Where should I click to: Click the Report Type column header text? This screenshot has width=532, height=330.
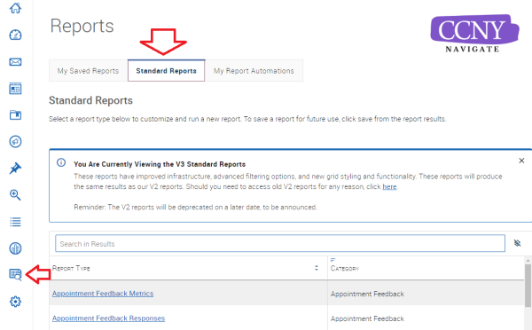point(71,268)
